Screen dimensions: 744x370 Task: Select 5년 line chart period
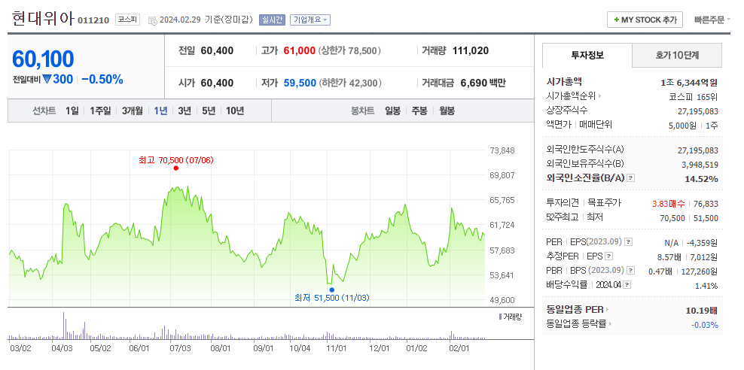pyautogui.click(x=209, y=111)
